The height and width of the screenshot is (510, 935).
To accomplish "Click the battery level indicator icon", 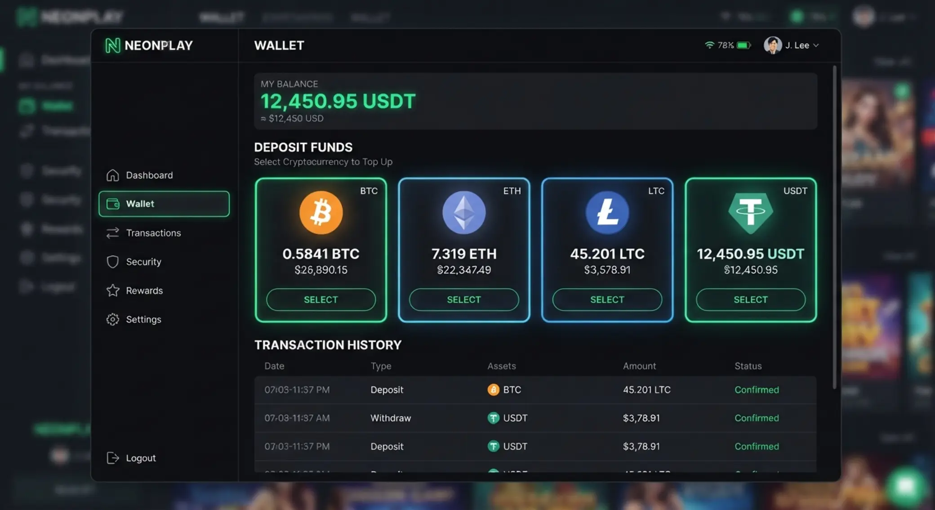I will pyautogui.click(x=744, y=45).
